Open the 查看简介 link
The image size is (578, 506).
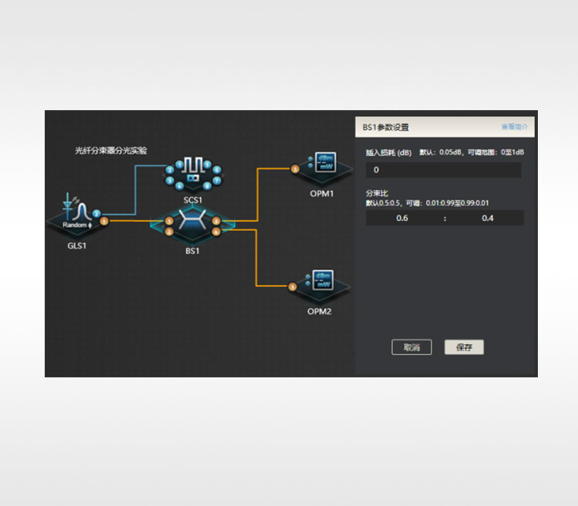[x=514, y=126]
